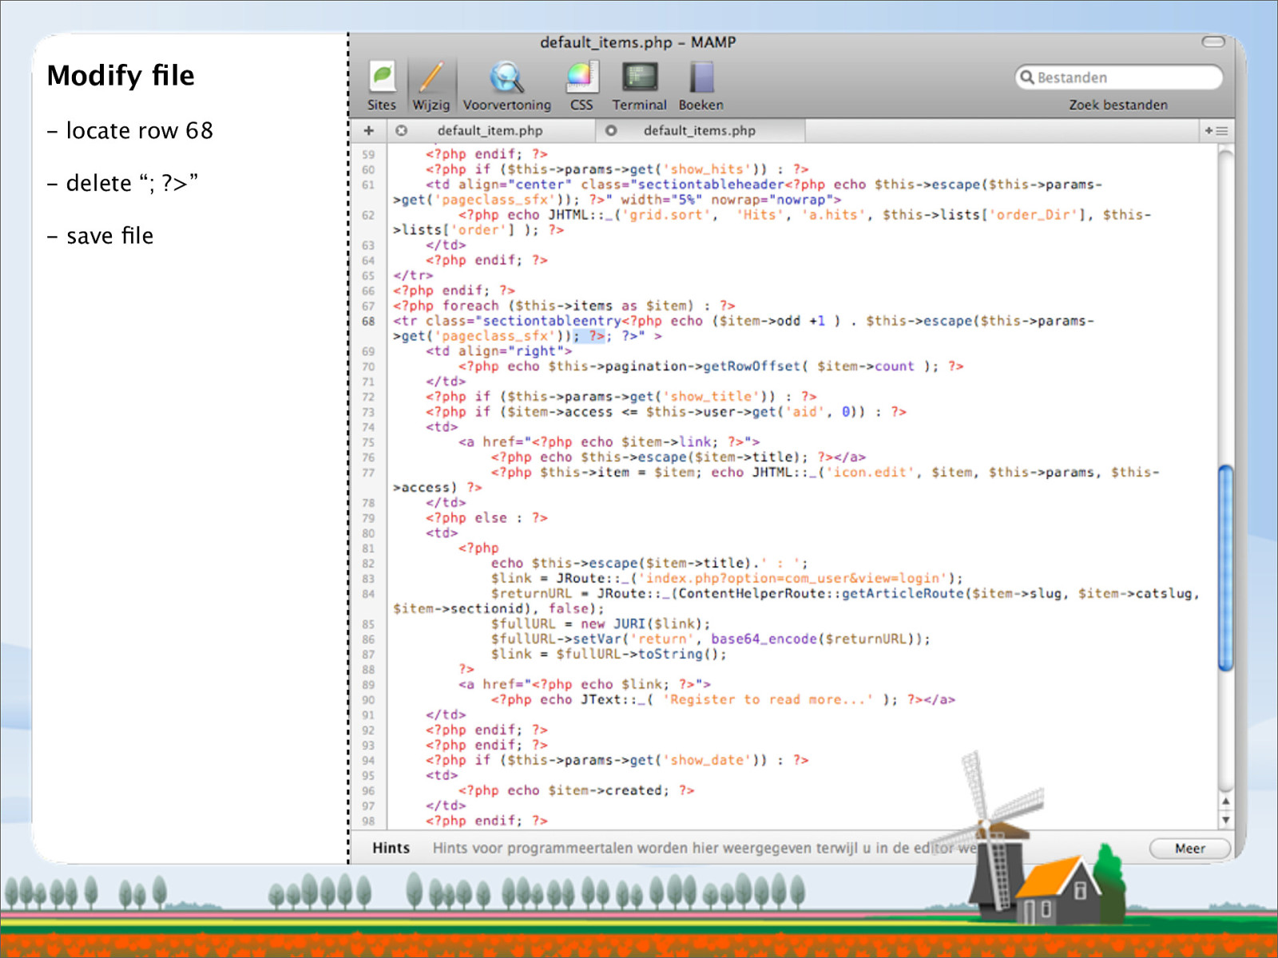
Task: Close the default_items.php tab
Action: [610, 130]
